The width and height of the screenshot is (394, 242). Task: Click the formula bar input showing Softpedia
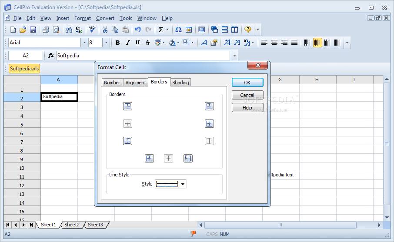(x=143, y=56)
